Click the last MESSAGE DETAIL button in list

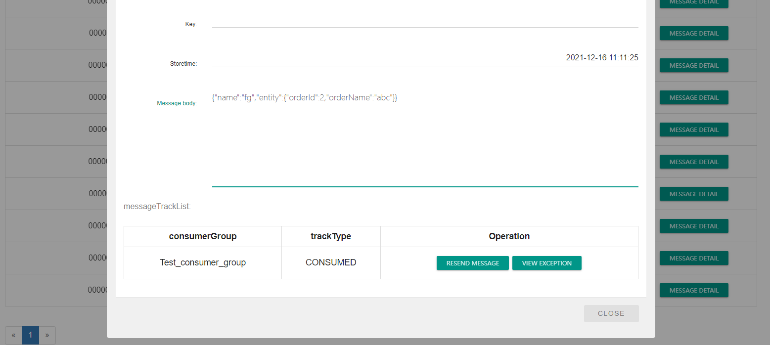coord(693,290)
